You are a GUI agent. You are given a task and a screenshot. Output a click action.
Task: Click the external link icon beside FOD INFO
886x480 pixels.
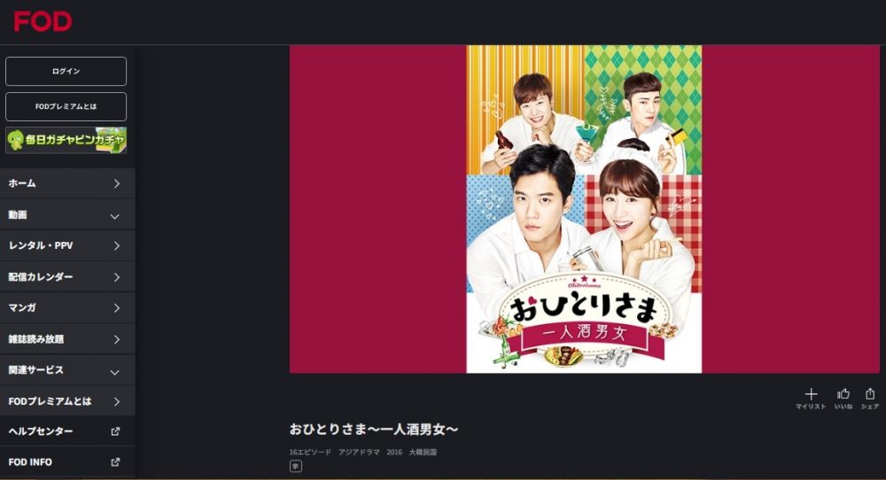[115, 462]
